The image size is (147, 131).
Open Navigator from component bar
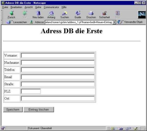coord(113,128)
